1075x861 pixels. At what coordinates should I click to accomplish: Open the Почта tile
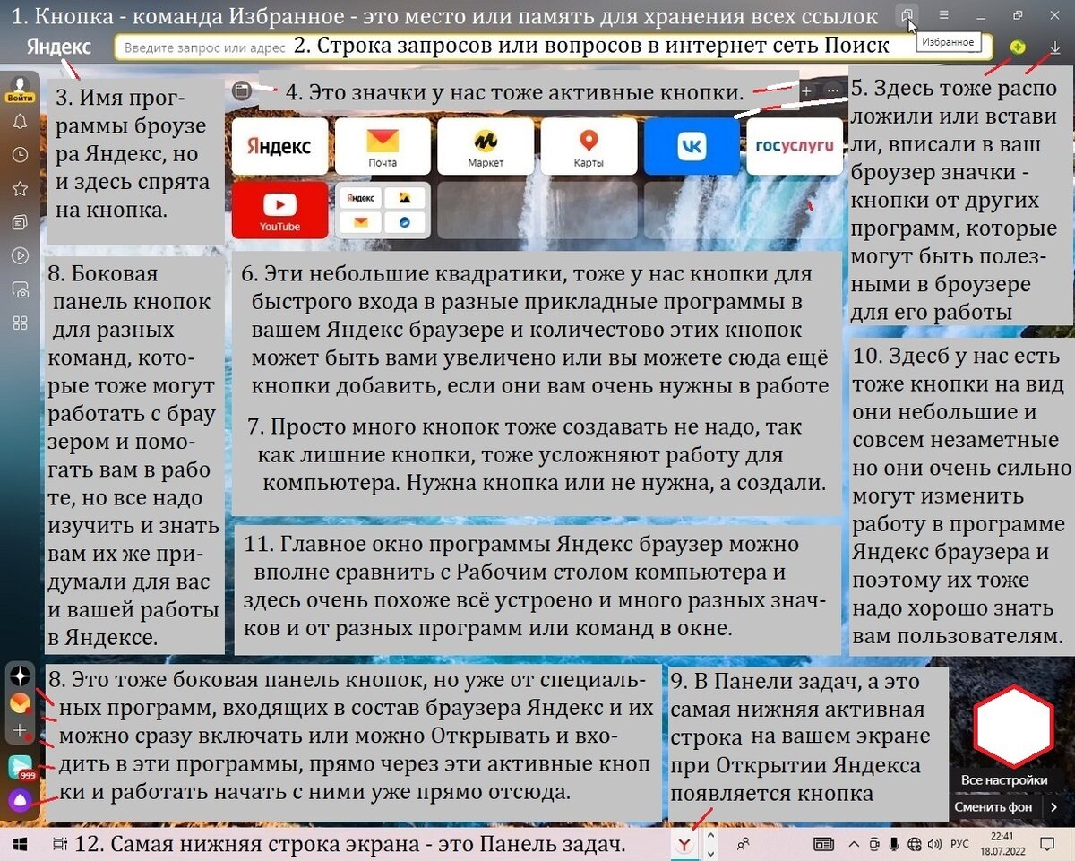click(x=383, y=146)
